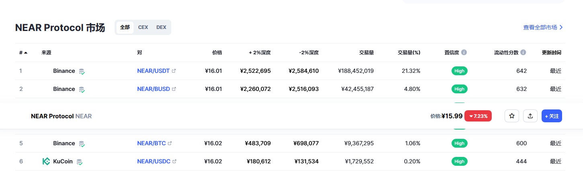
Task: Click the info icon beside 置信度
Action: point(464,52)
